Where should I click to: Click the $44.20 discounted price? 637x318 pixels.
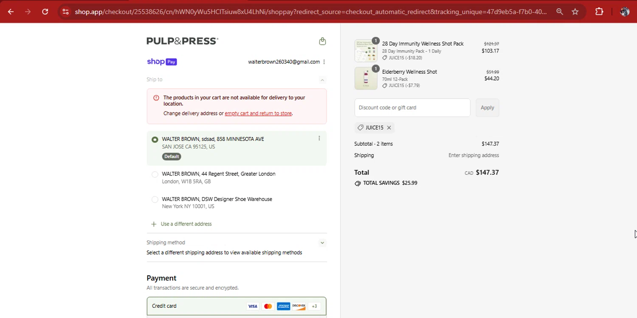(x=492, y=79)
